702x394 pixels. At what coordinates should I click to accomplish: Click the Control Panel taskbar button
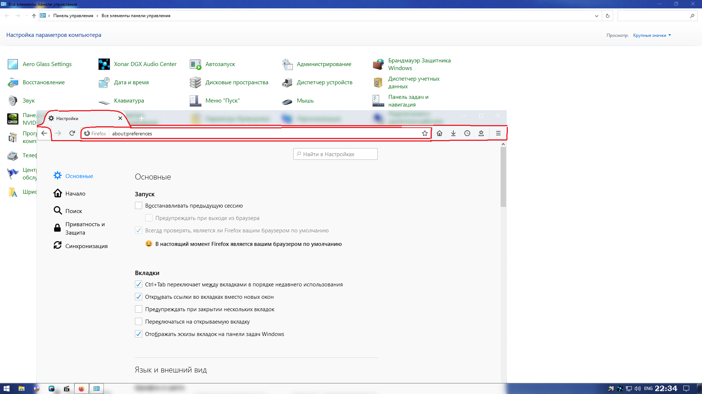(97, 389)
